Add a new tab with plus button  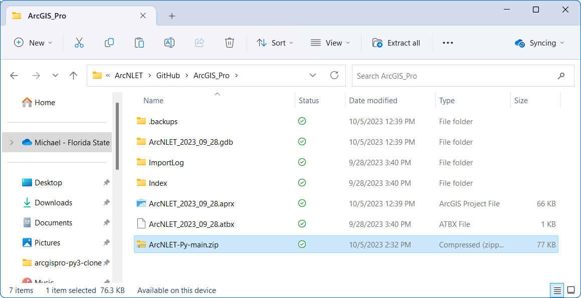tap(171, 16)
